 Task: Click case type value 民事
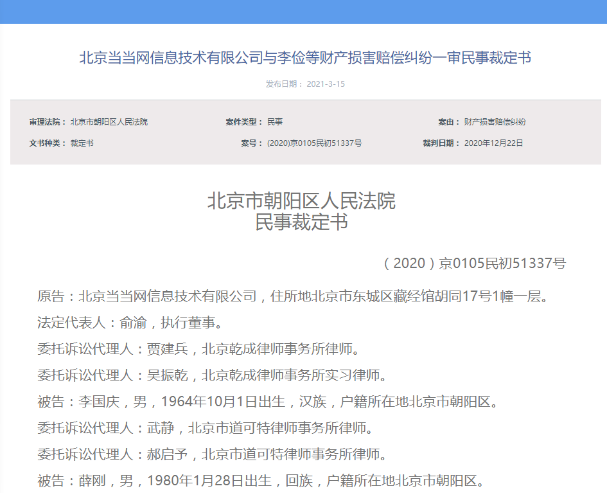[x=275, y=122]
